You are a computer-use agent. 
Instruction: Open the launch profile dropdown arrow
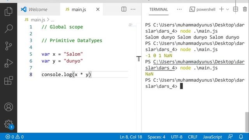tap(227, 9)
